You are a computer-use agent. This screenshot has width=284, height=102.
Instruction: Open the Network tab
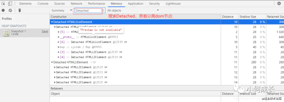pos(76,4)
